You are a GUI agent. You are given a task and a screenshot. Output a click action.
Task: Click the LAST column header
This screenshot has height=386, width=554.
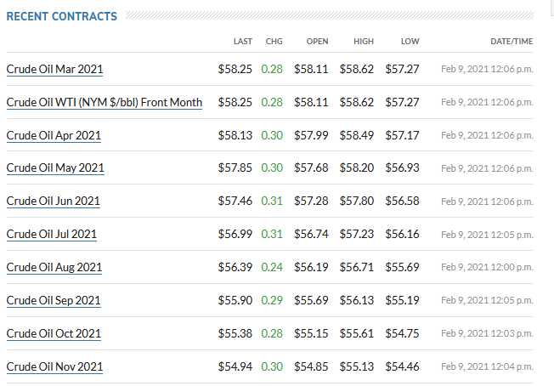pos(243,42)
